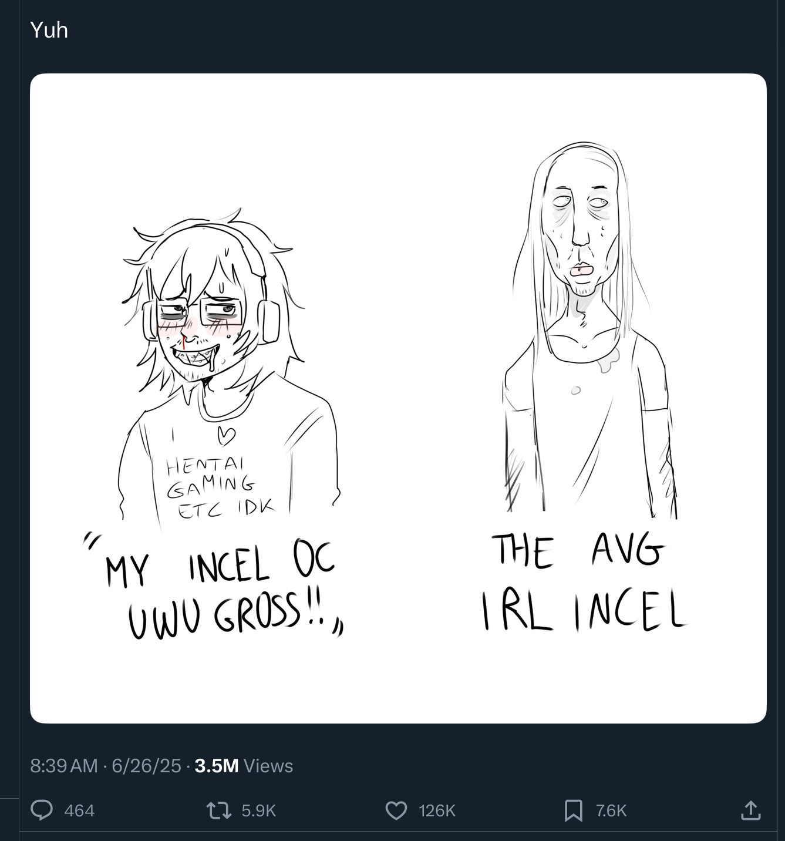Click the 464 replies count
This screenshot has width=785, height=841.
tap(79, 810)
